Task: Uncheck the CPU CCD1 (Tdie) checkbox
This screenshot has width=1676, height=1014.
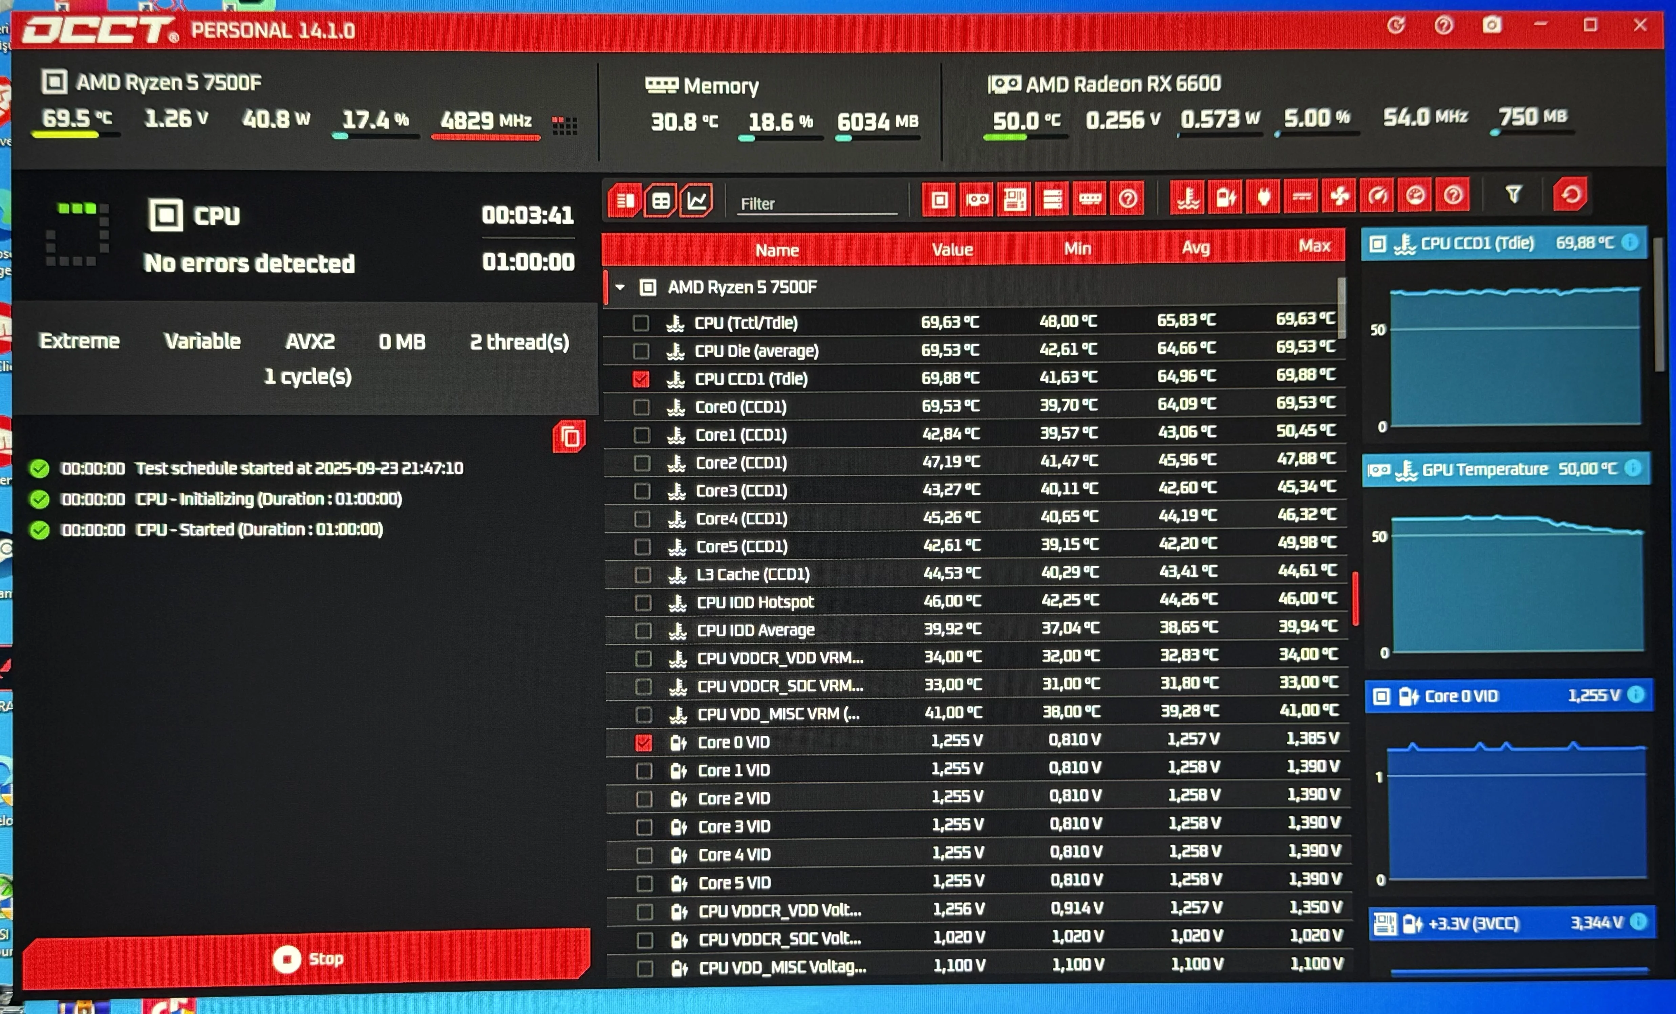Action: pyautogui.click(x=641, y=379)
